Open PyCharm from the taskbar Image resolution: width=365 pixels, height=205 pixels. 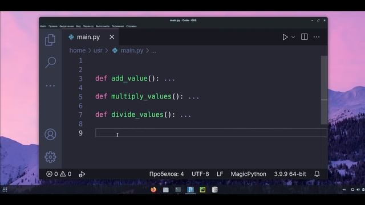202,190
